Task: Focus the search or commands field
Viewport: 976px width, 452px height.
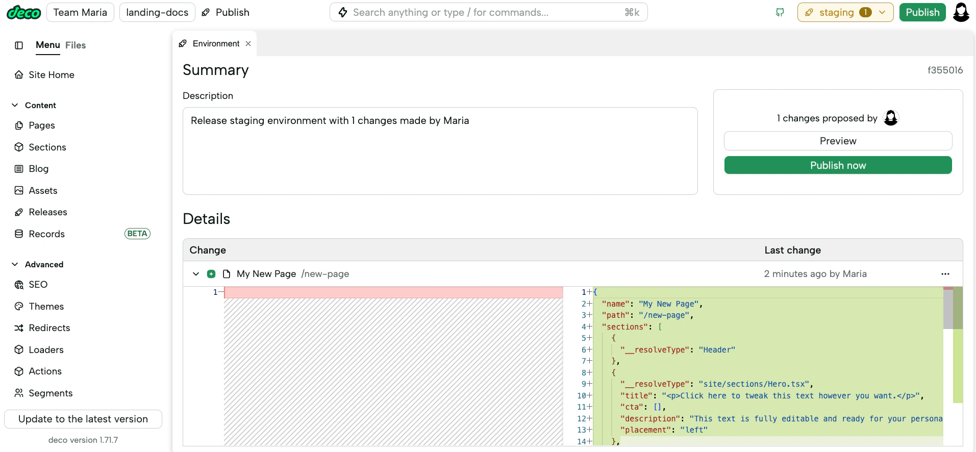Action: coord(488,12)
